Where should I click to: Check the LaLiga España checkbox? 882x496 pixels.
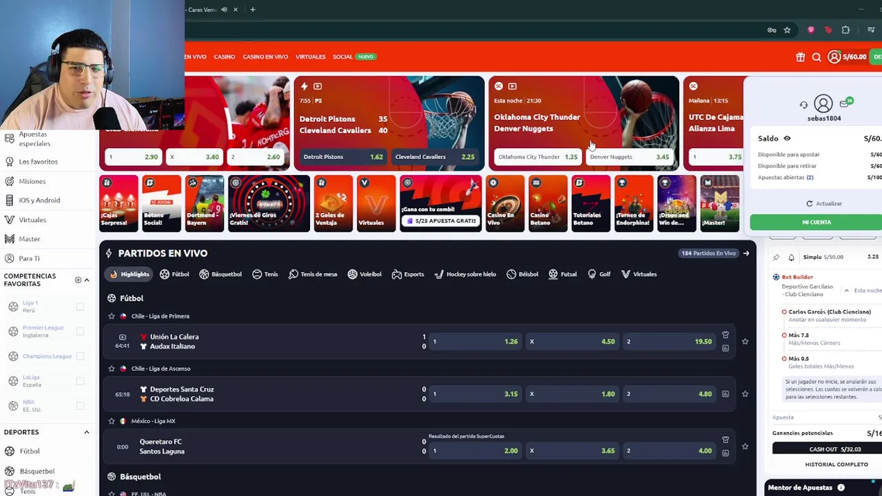coord(80,381)
